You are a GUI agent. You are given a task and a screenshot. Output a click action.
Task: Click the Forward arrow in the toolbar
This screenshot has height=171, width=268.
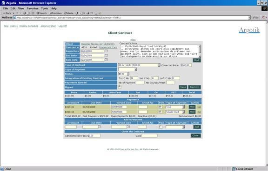pyautogui.click(x=17, y=13)
